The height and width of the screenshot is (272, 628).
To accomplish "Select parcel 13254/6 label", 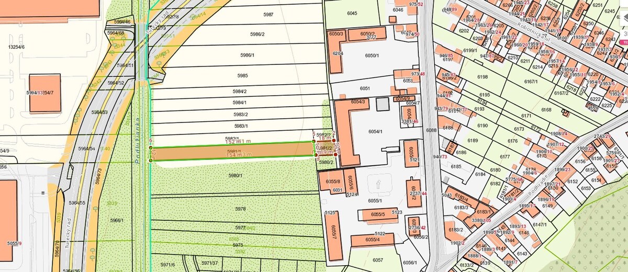I will tap(16, 47).
